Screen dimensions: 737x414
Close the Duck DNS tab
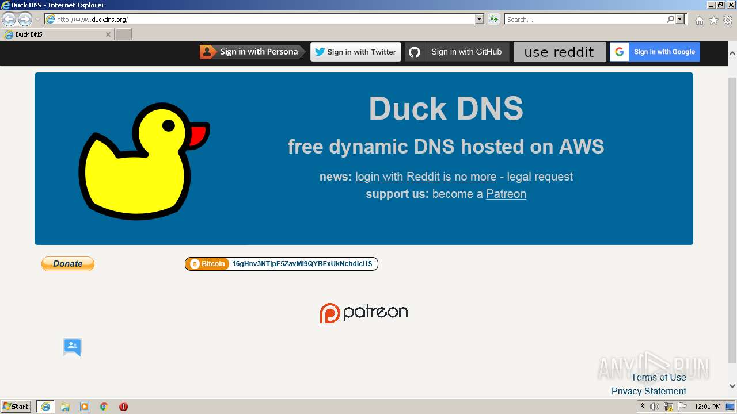(108, 34)
